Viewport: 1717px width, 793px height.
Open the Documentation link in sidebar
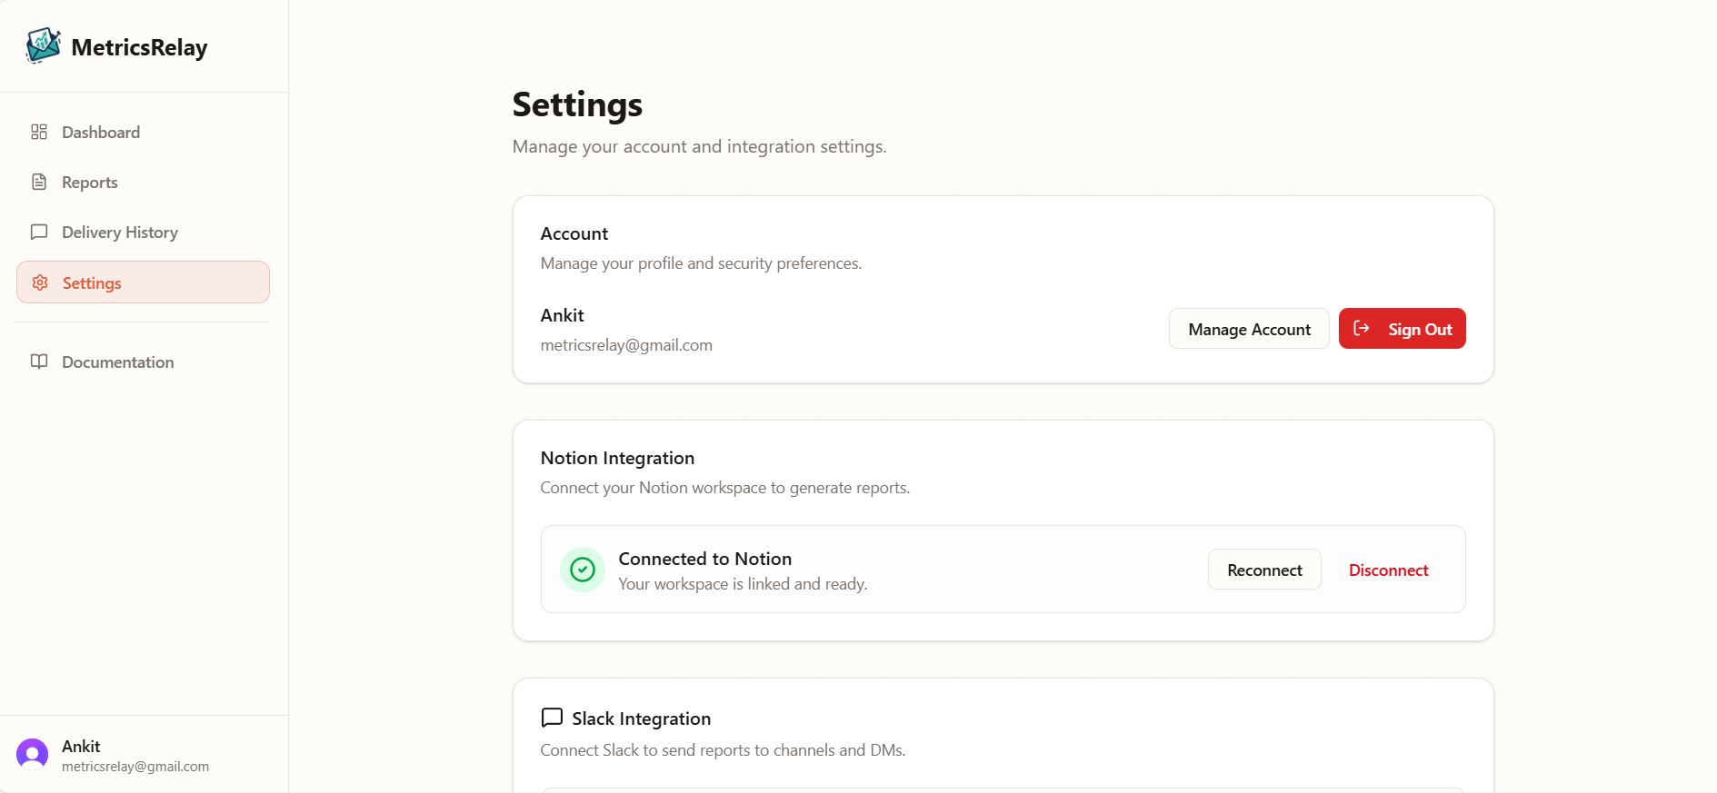pyautogui.click(x=143, y=362)
